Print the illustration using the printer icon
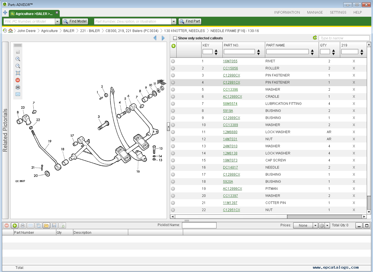This screenshot has width=373, height=272. (18, 87)
